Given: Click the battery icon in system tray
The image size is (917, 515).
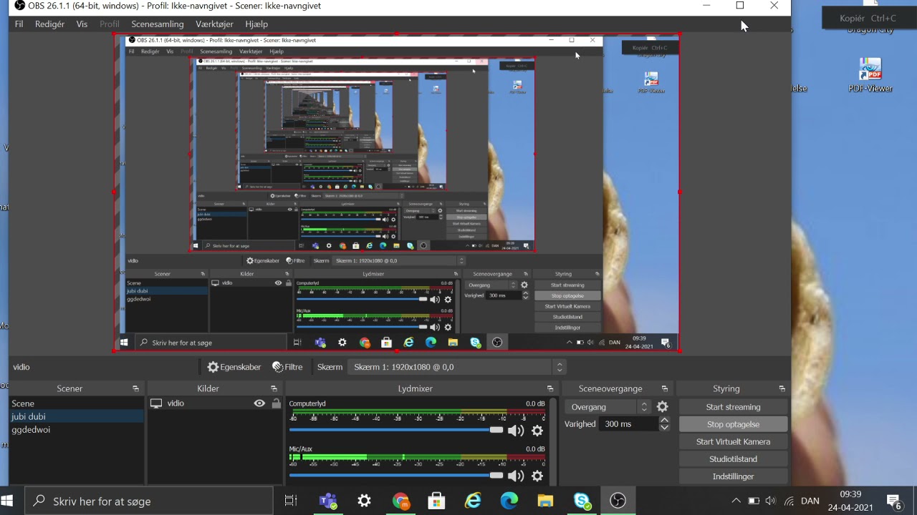Looking at the screenshot, I should (x=754, y=501).
